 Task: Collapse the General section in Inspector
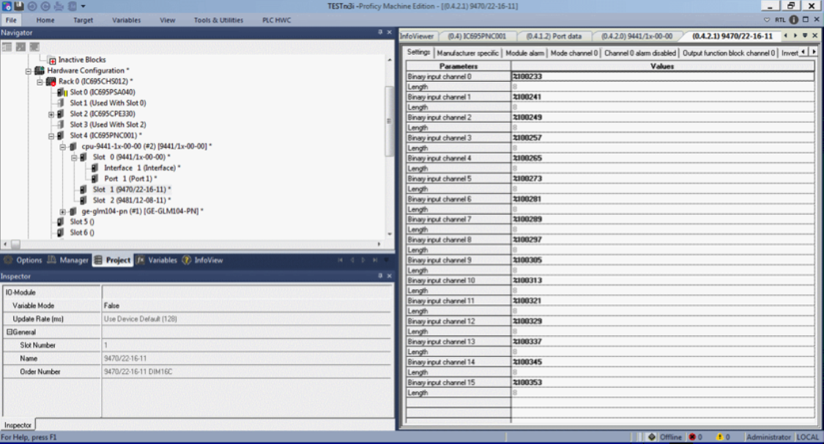pyautogui.click(x=9, y=332)
